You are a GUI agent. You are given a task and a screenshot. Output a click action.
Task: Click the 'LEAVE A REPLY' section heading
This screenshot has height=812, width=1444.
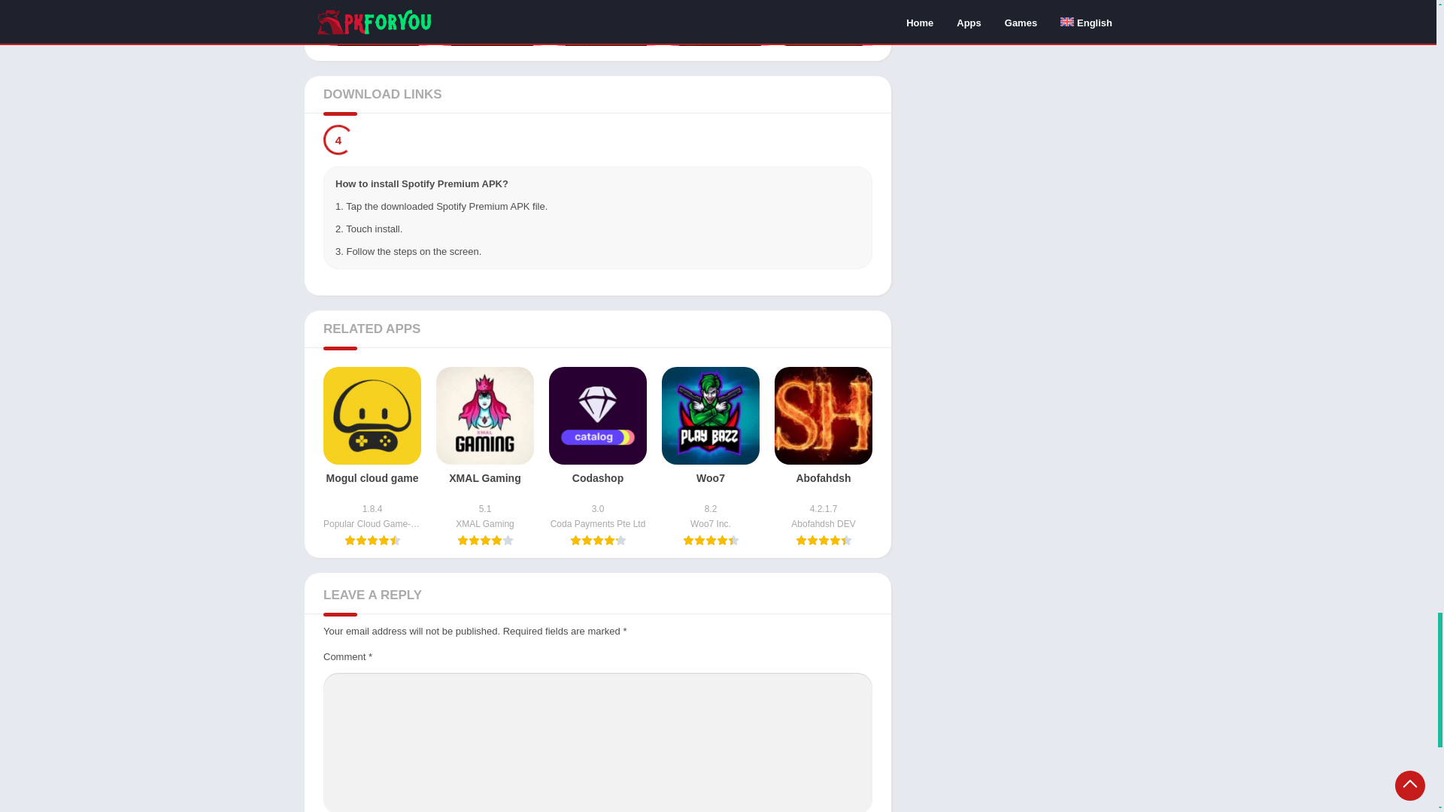coord(373,595)
